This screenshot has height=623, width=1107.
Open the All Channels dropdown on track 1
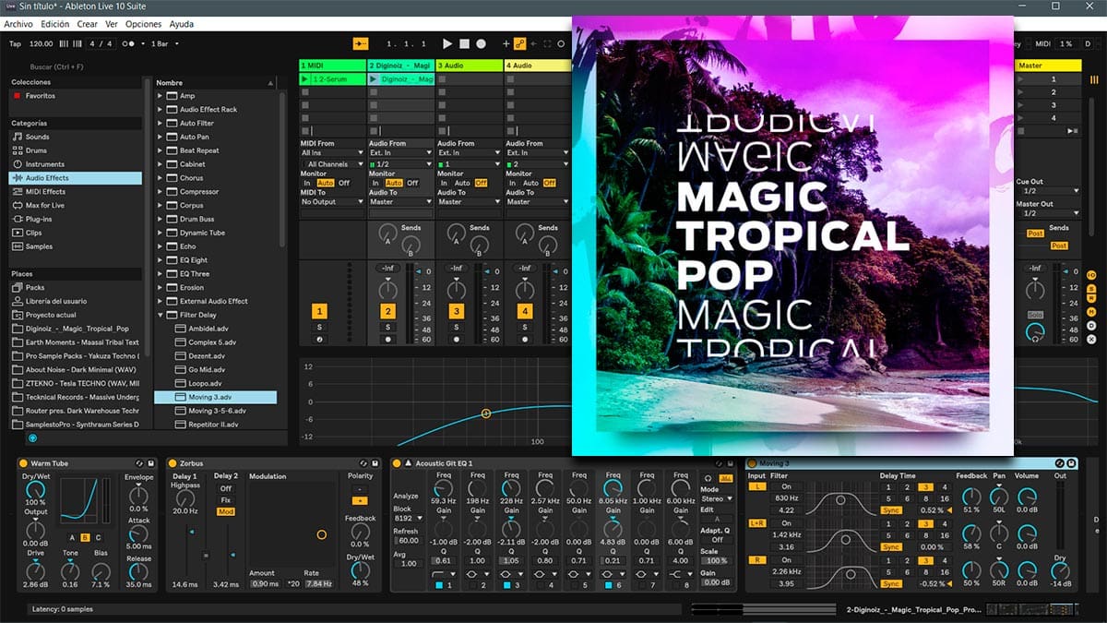(x=332, y=164)
